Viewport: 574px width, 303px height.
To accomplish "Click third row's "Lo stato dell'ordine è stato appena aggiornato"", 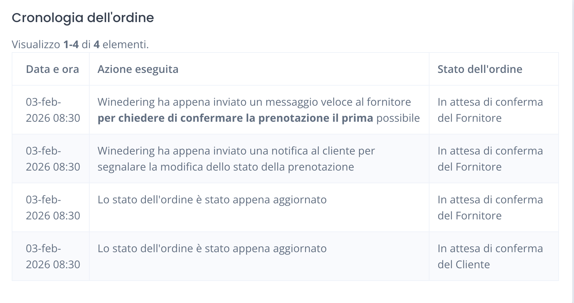I will 212,200.
